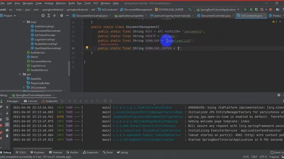Place cursor inside DOWNLOAD_JASPER string on line 15

pyautogui.click(x=178, y=48)
